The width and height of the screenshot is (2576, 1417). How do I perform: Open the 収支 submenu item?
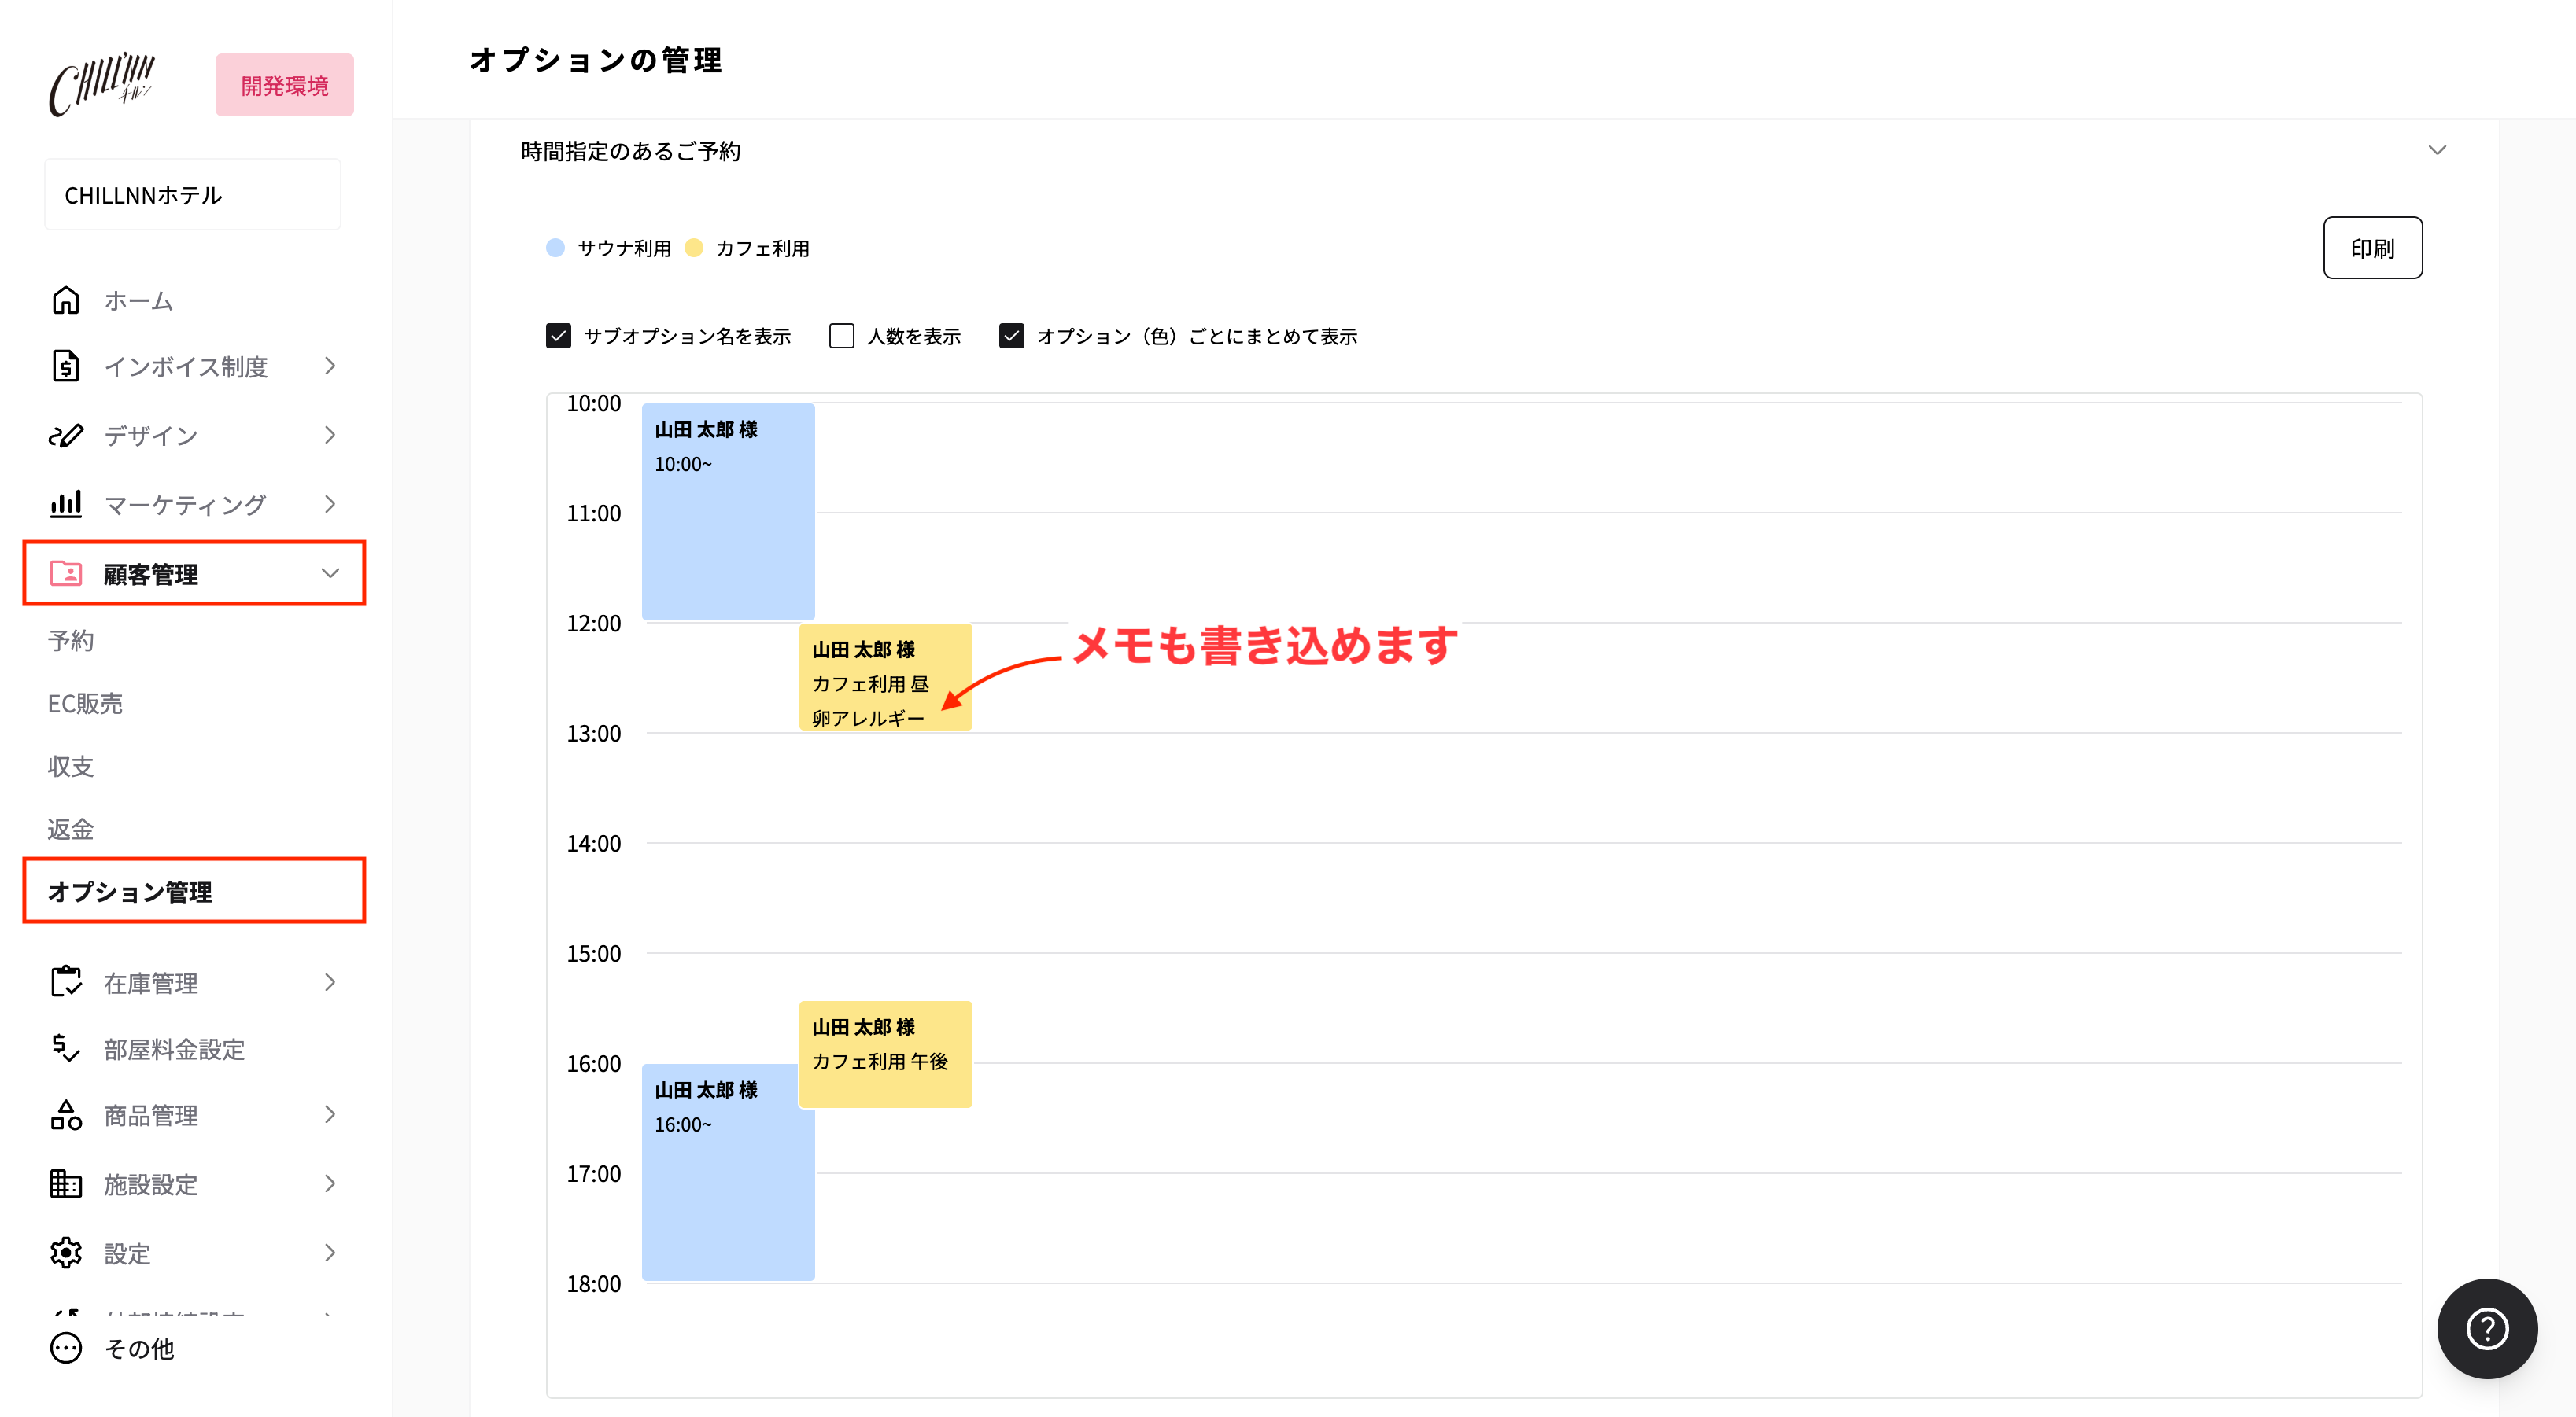(70, 767)
